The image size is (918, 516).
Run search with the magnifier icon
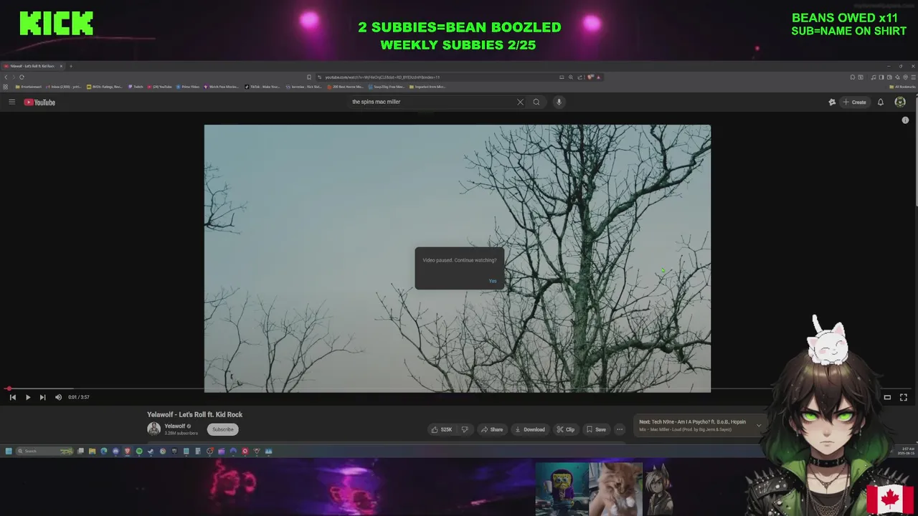[x=536, y=102]
